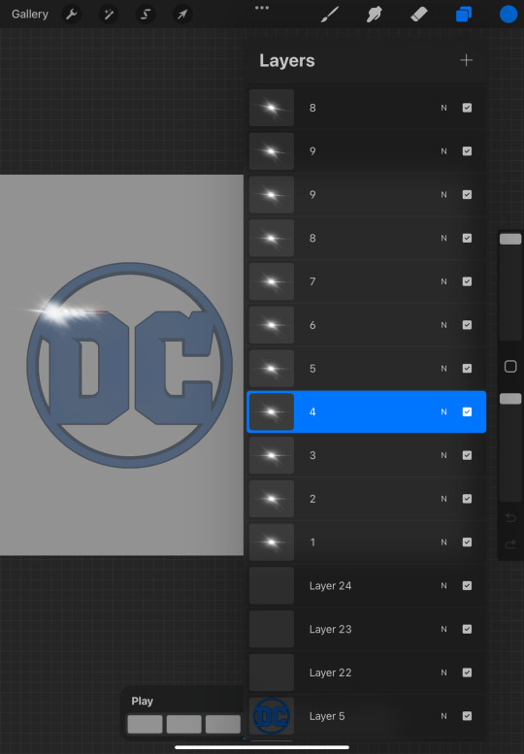Viewport: 524px width, 754px height.
Task: Select the layer named 2
Action: tap(367, 499)
